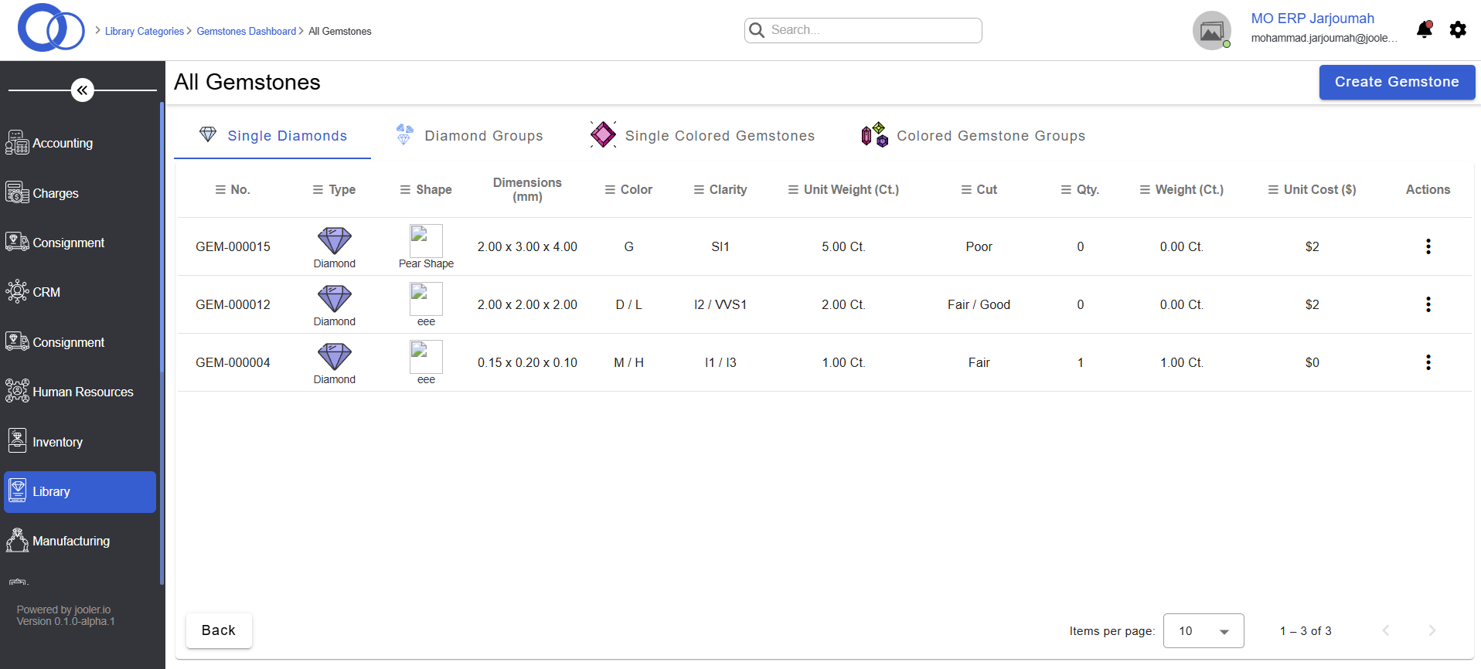Open Human Resources in the sidebar
The image size is (1481, 669).
point(82,392)
